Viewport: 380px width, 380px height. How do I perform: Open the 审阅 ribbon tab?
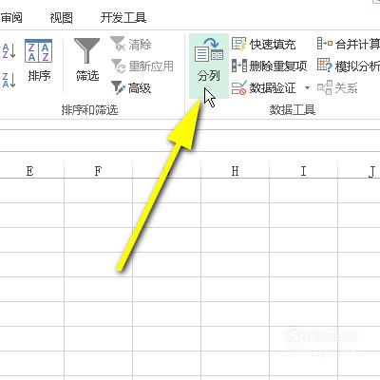click(11, 17)
